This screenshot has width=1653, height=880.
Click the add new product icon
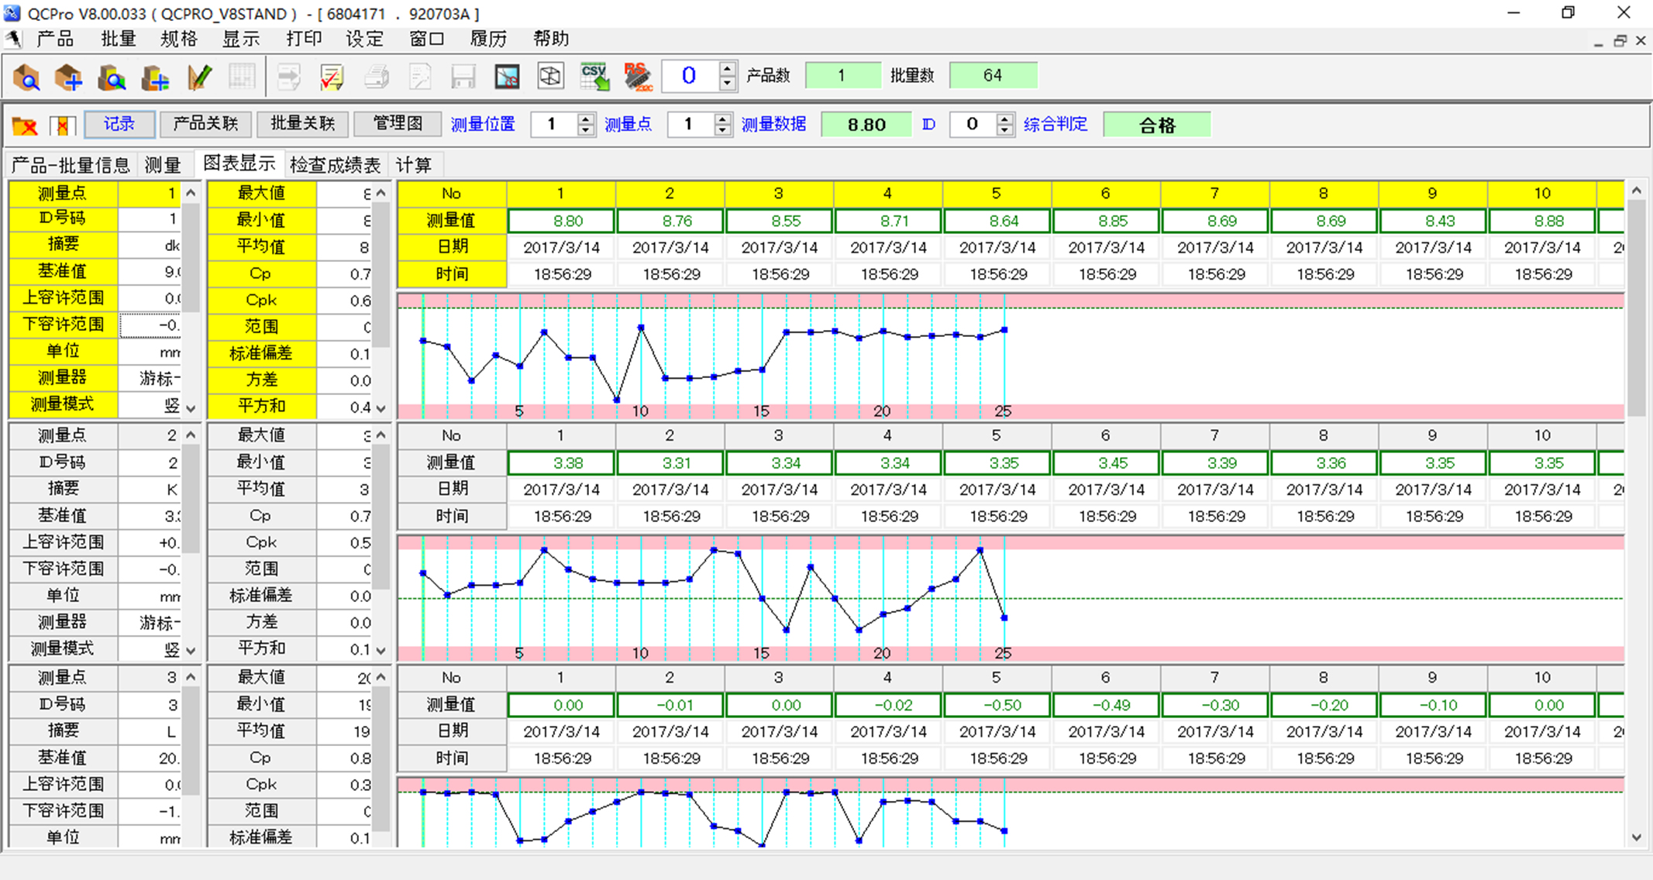click(x=68, y=77)
